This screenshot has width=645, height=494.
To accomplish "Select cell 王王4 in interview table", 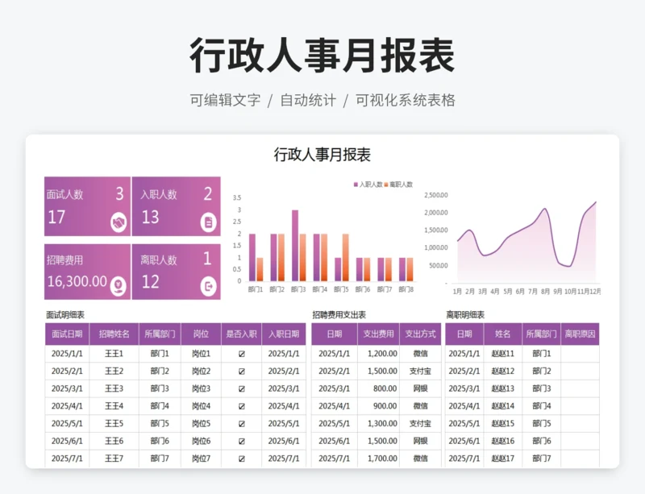I will (114, 406).
